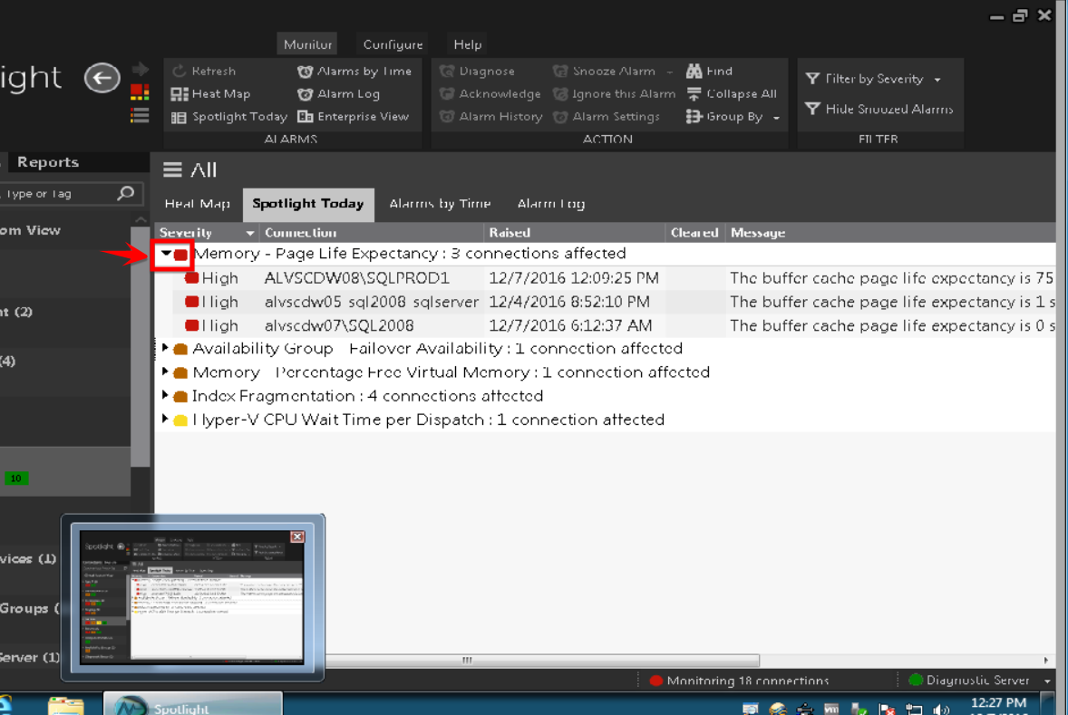
Task: Open the Configure menu
Action: 393,44
